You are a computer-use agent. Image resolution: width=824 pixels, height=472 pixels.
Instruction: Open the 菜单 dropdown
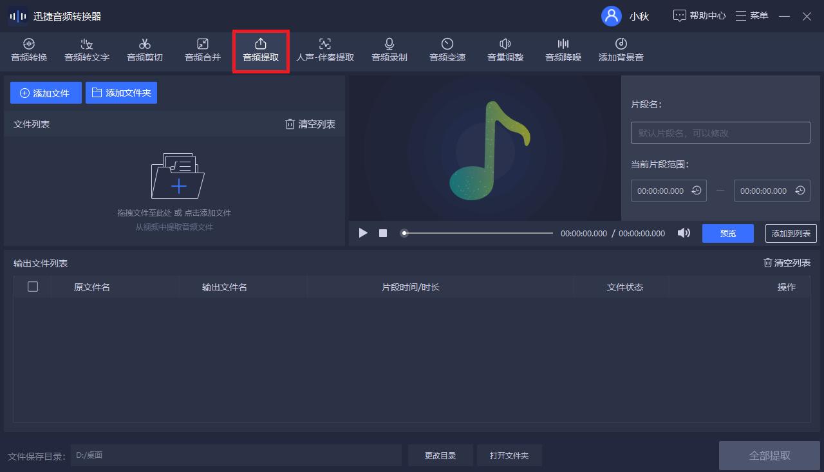tap(752, 15)
